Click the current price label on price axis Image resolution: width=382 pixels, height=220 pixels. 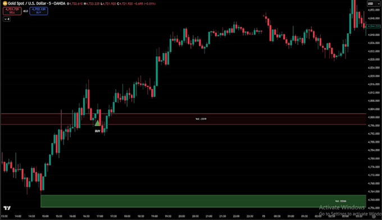374,26
